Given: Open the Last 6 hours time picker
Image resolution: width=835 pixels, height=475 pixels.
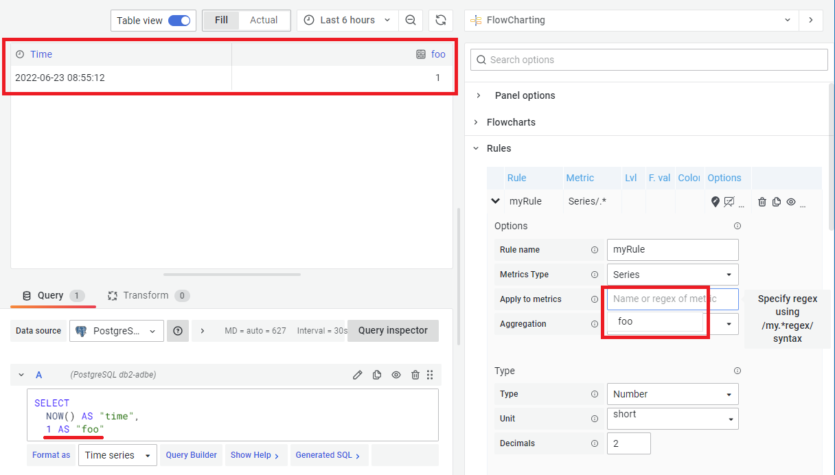Looking at the screenshot, I should tap(347, 20).
